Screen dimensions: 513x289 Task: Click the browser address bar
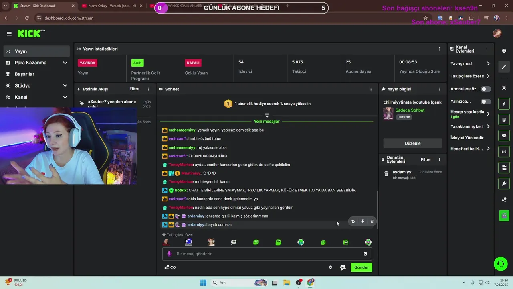(x=228, y=18)
